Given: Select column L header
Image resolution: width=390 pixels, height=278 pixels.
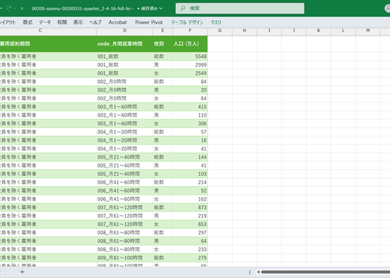Looking at the screenshot, I should (x=343, y=30).
